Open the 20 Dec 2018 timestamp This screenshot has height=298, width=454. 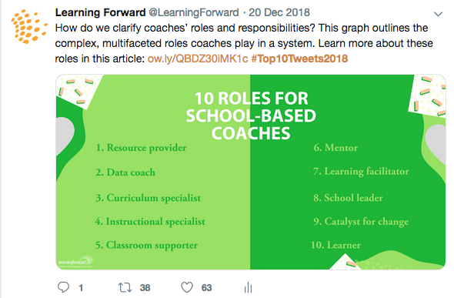tap(279, 12)
